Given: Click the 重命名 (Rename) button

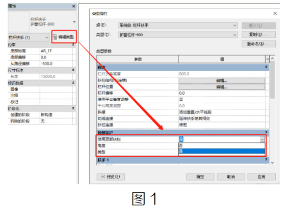Looking at the screenshot, I should (x=258, y=44).
